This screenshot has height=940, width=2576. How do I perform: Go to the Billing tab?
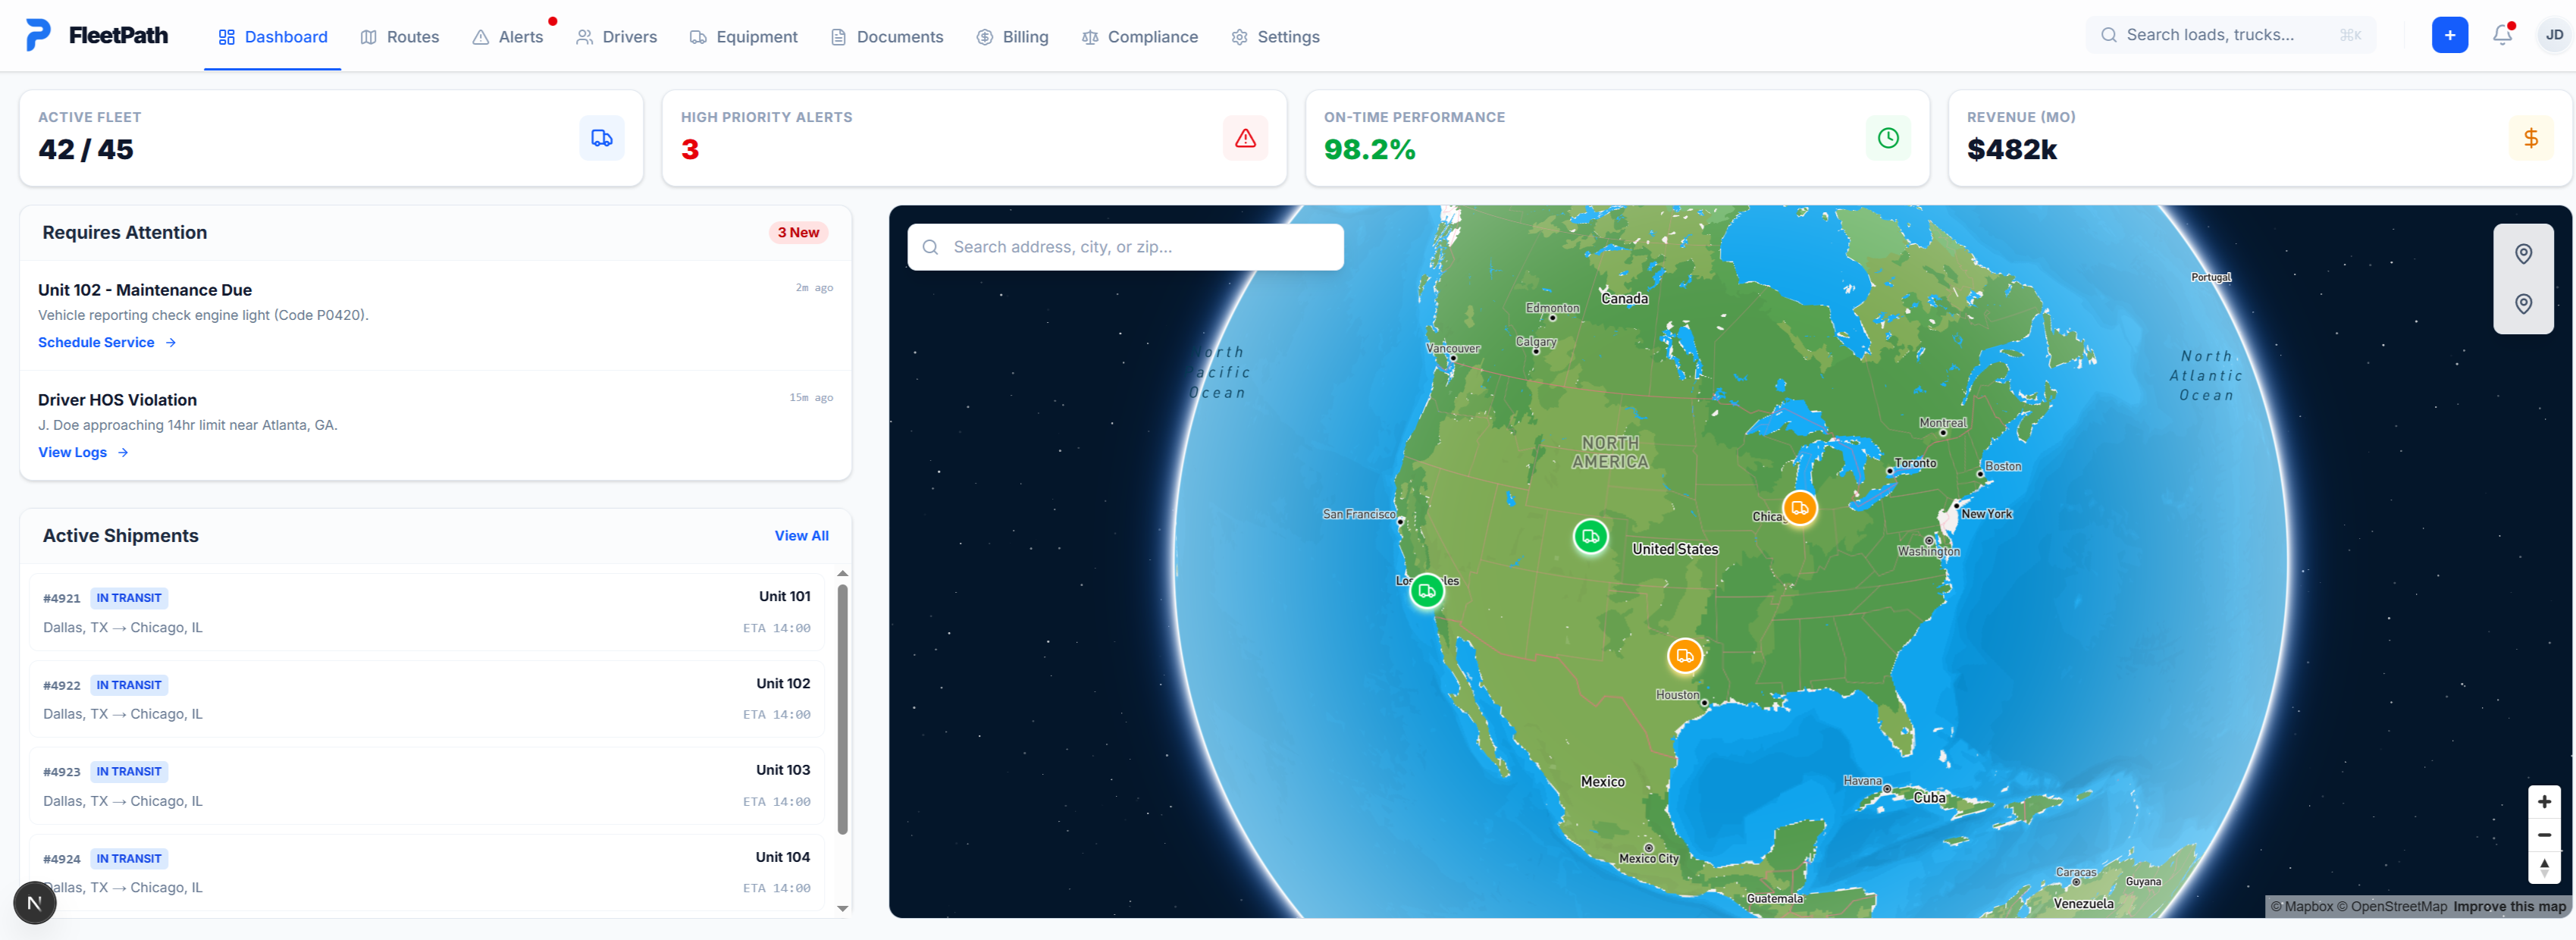tap(1012, 37)
